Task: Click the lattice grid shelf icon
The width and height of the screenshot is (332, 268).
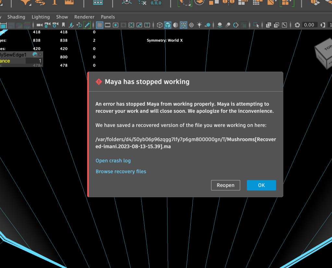Action: click(98, 2)
